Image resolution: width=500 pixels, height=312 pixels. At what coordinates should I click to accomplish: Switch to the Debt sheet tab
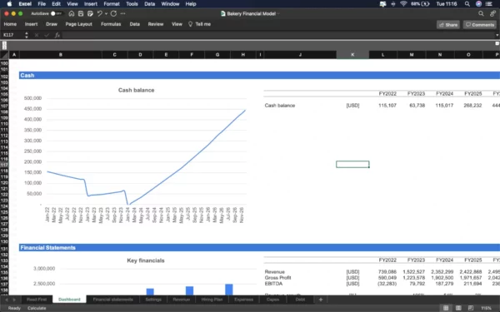[300, 300]
